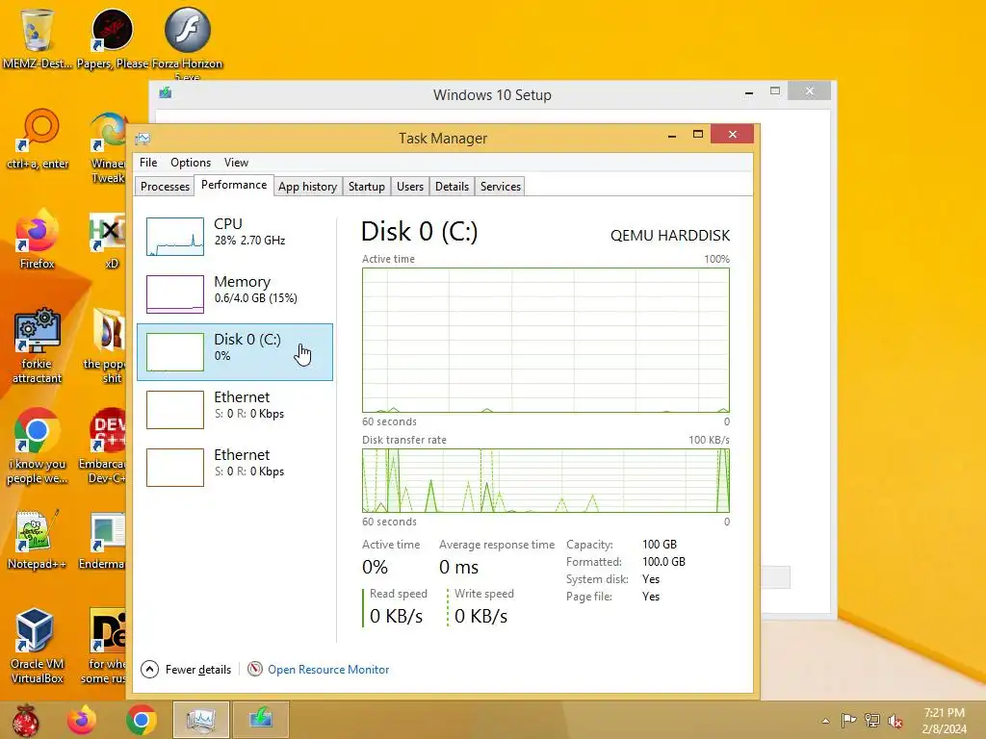
Task: Select the Task Manager taskbar button
Action: tap(200, 720)
